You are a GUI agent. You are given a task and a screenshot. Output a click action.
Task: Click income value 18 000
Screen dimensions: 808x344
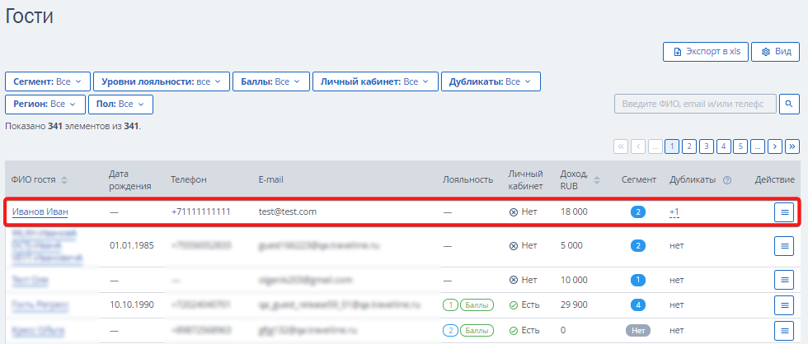(x=574, y=212)
